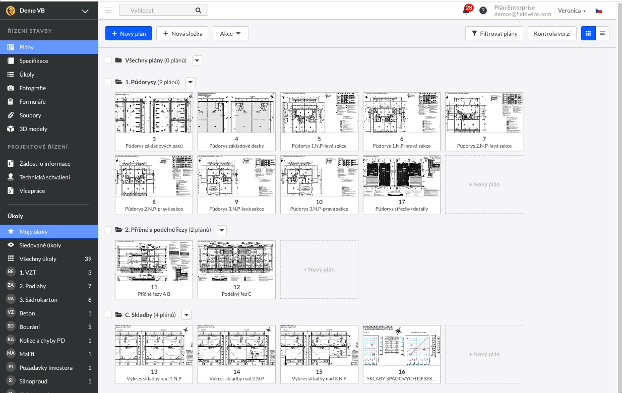Open 1. Půdorysy folder options dropdown
Image resolution: width=622 pixels, height=393 pixels.
point(191,82)
